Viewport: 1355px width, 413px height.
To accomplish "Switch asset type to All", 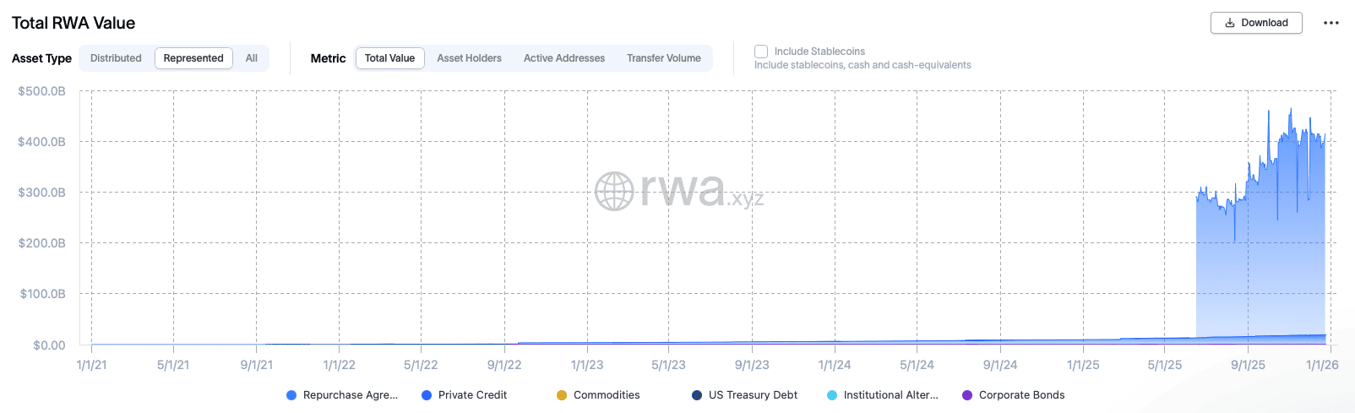I will [252, 58].
